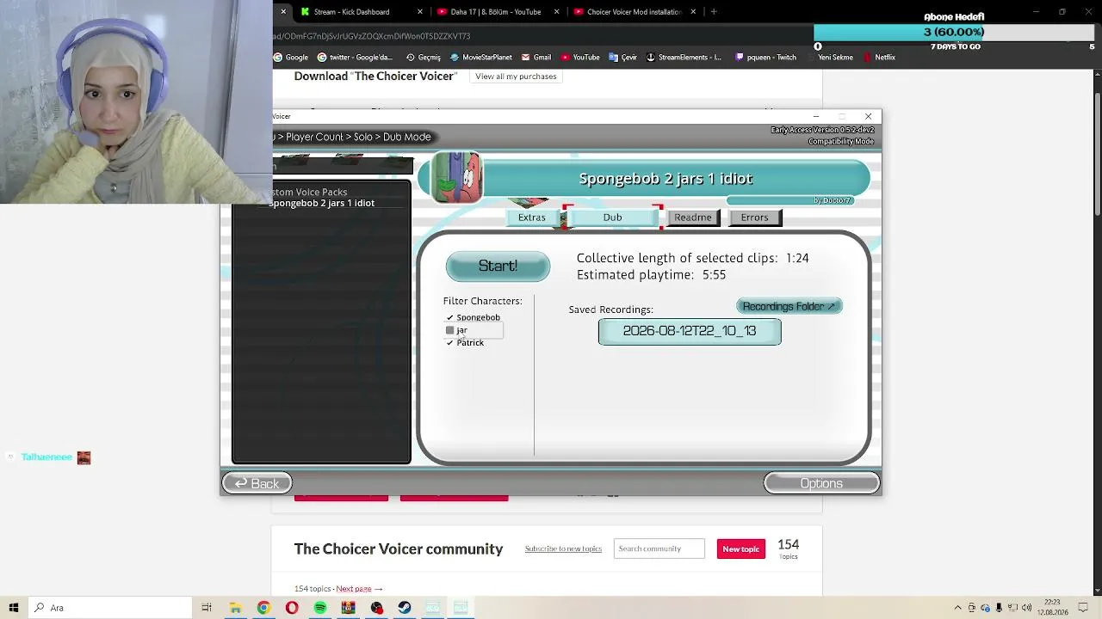This screenshot has height=619, width=1102.
Task: Select the Dub tab
Action: click(612, 218)
